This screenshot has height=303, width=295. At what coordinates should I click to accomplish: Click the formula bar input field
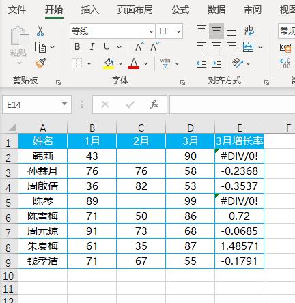[232, 104]
